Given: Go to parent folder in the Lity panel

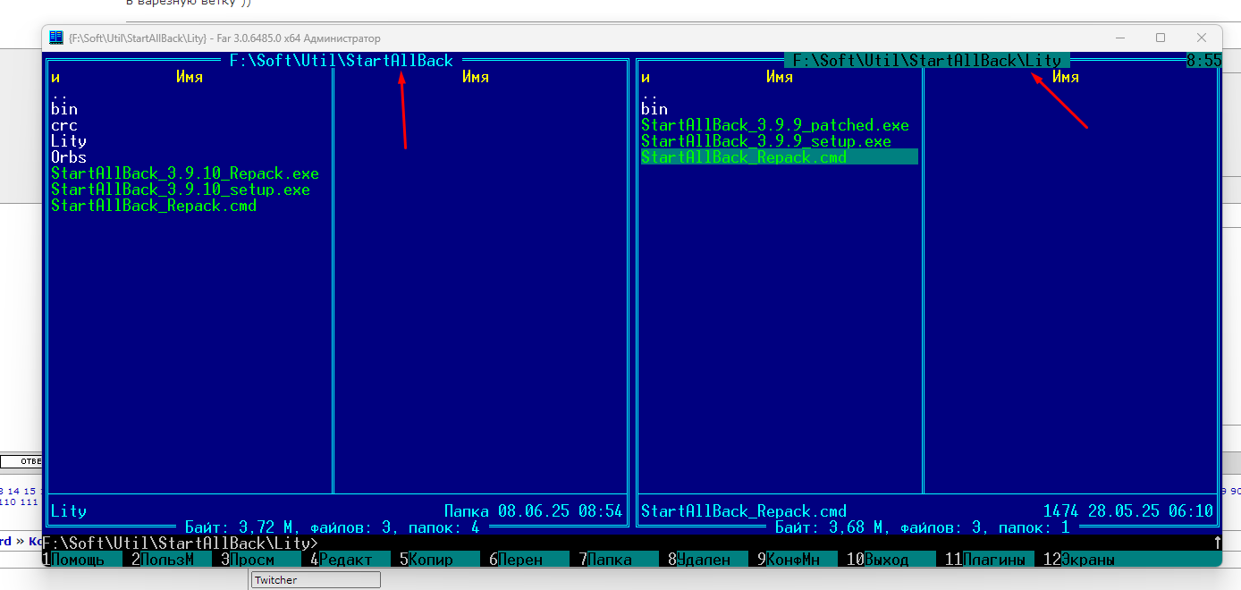Looking at the screenshot, I should click(650, 95).
